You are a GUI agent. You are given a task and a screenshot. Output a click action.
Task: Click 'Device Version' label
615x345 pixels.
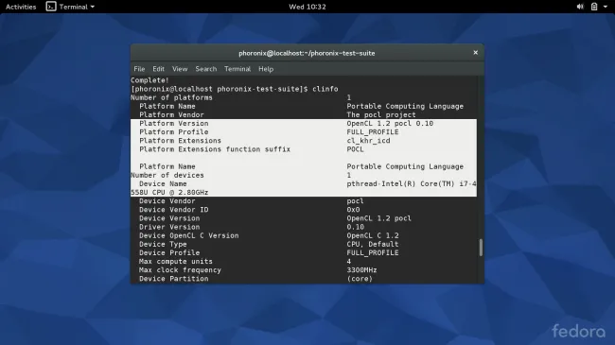click(x=169, y=218)
